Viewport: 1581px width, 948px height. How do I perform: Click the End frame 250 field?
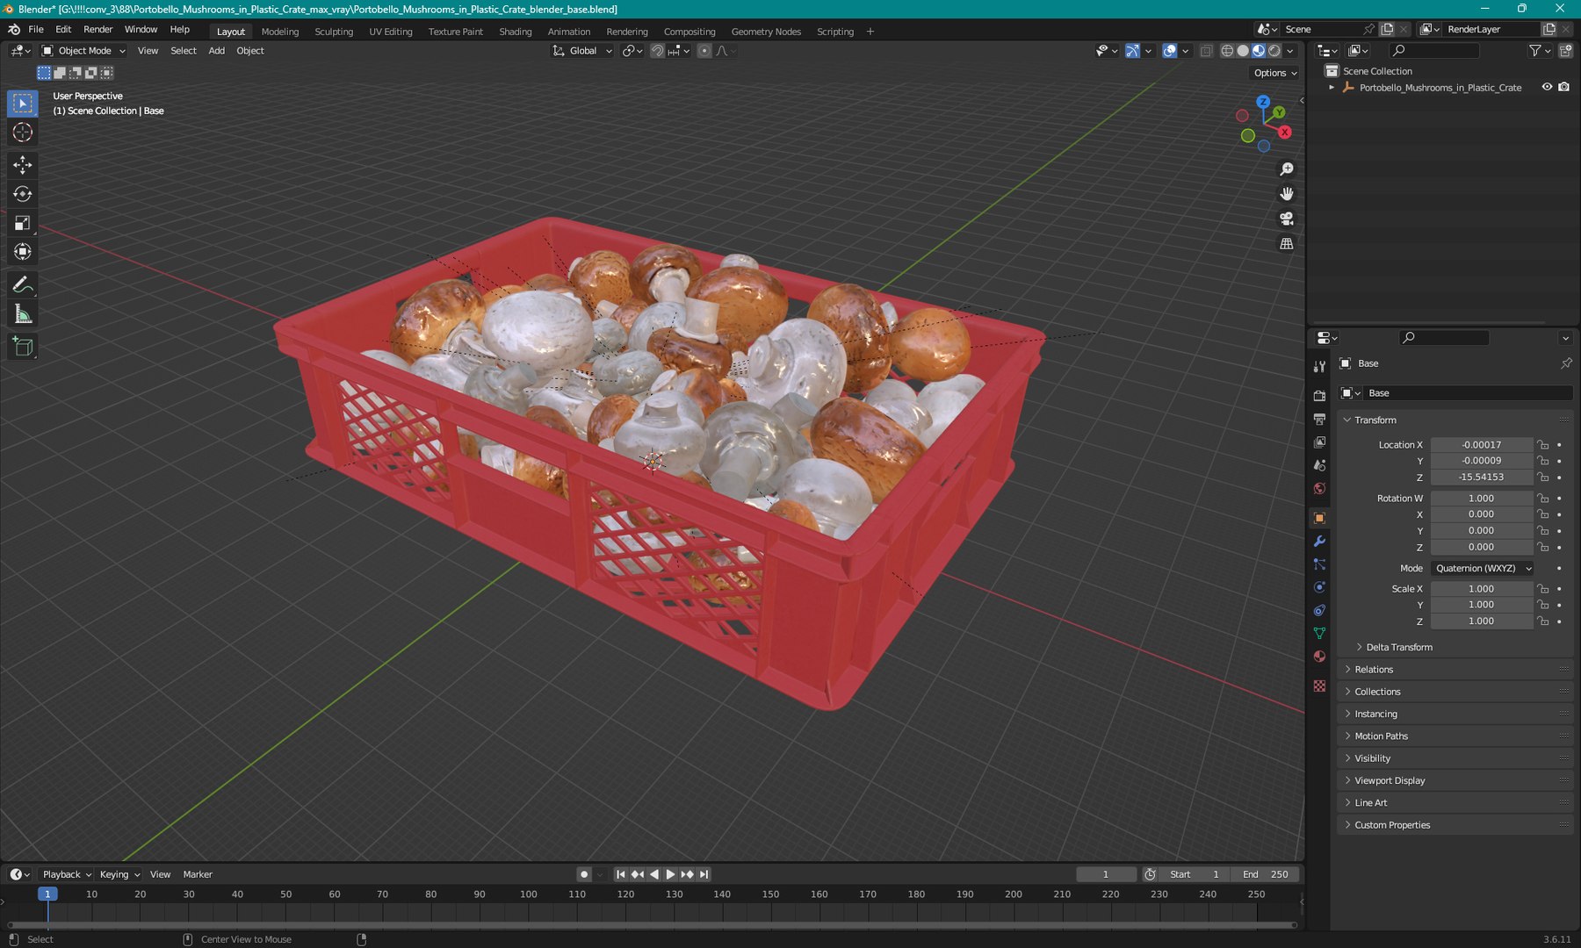1265,874
